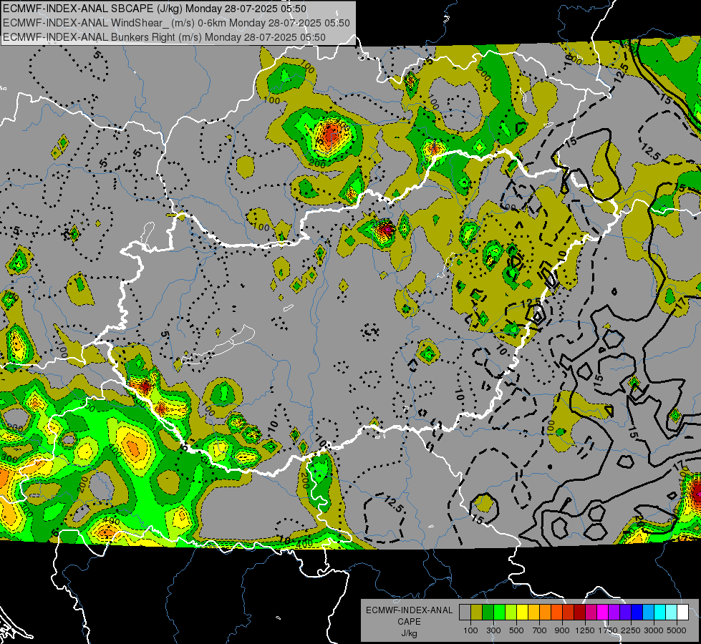Click the 100 value under legend

pos(470,630)
